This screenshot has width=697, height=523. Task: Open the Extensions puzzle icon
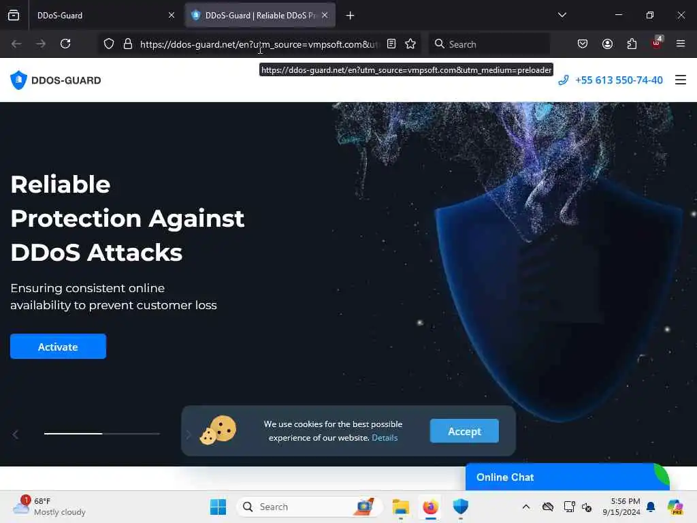[632, 44]
